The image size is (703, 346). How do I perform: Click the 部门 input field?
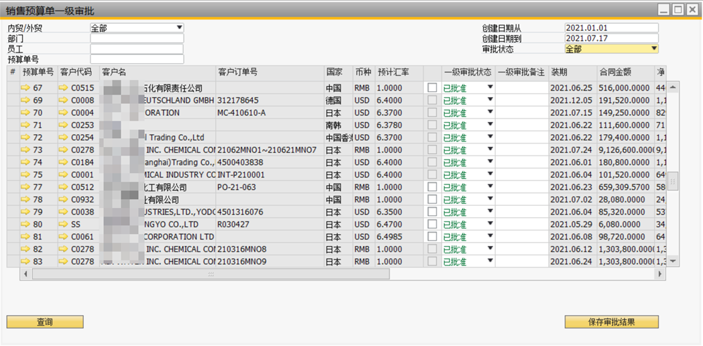137,38
